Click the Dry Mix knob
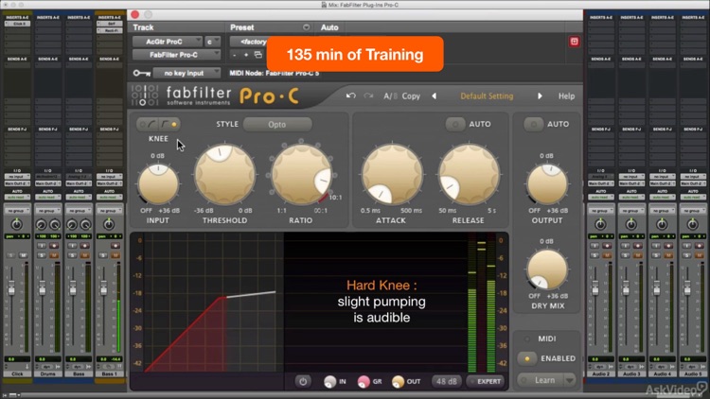 547,269
